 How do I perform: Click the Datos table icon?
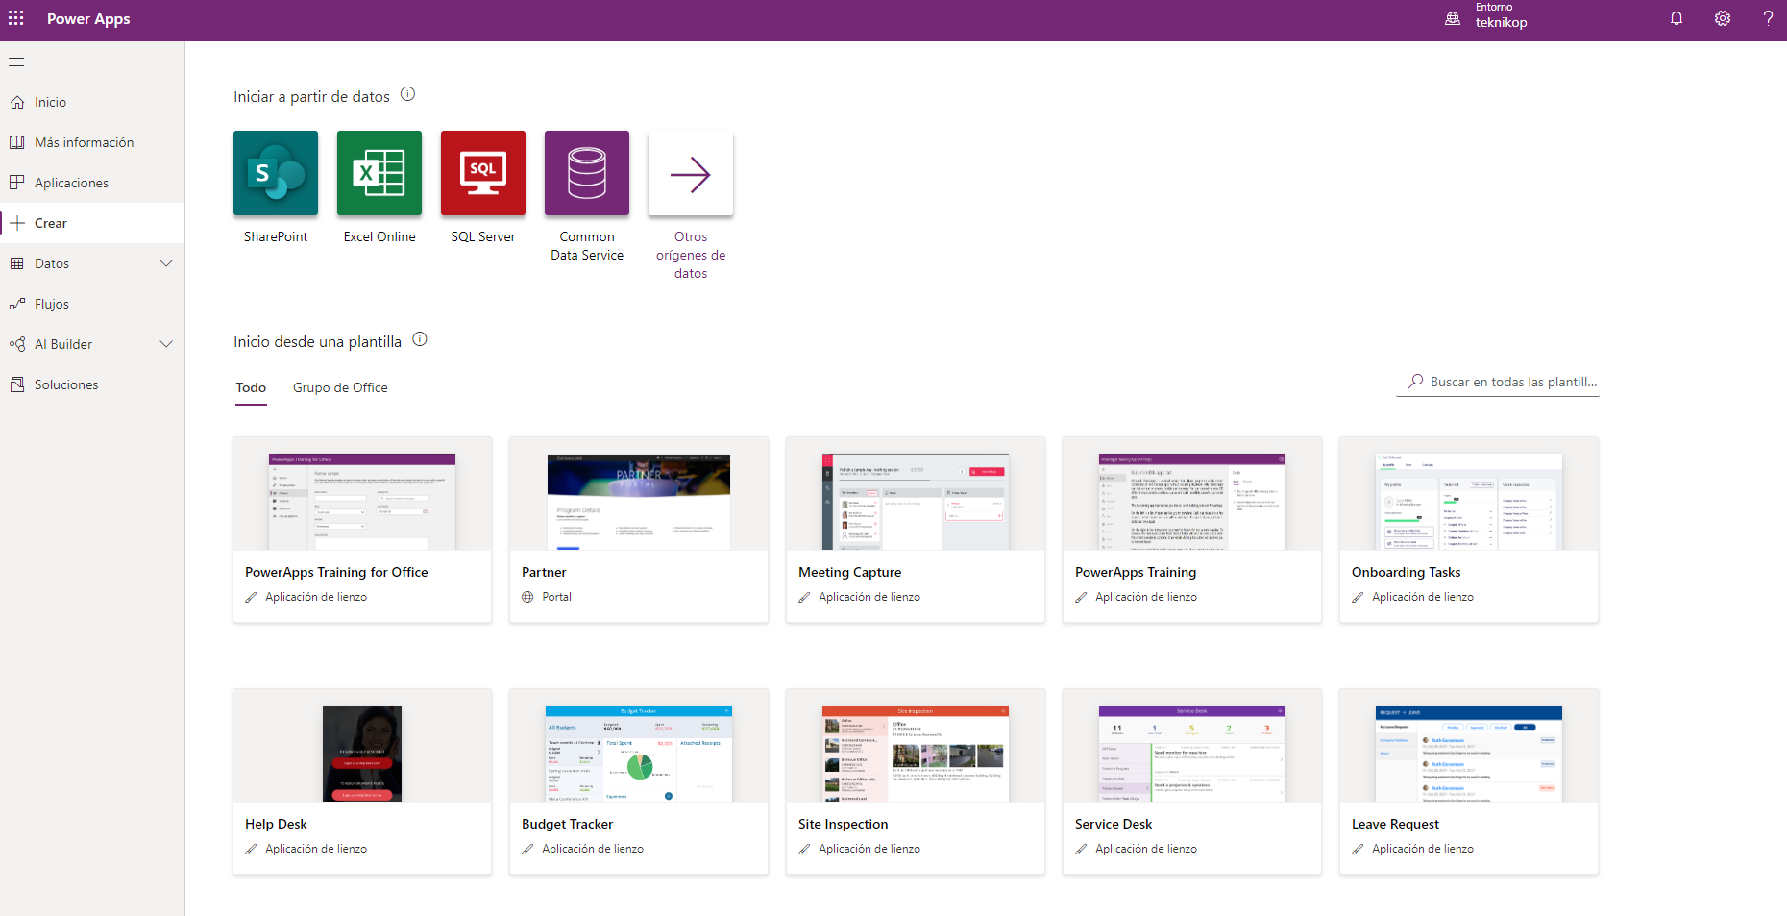coord(17,263)
